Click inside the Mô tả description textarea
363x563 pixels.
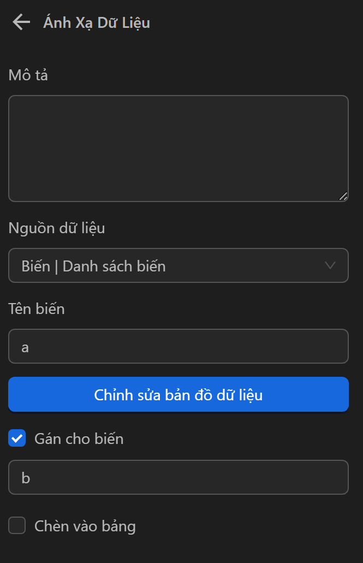pyautogui.click(x=178, y=148)
